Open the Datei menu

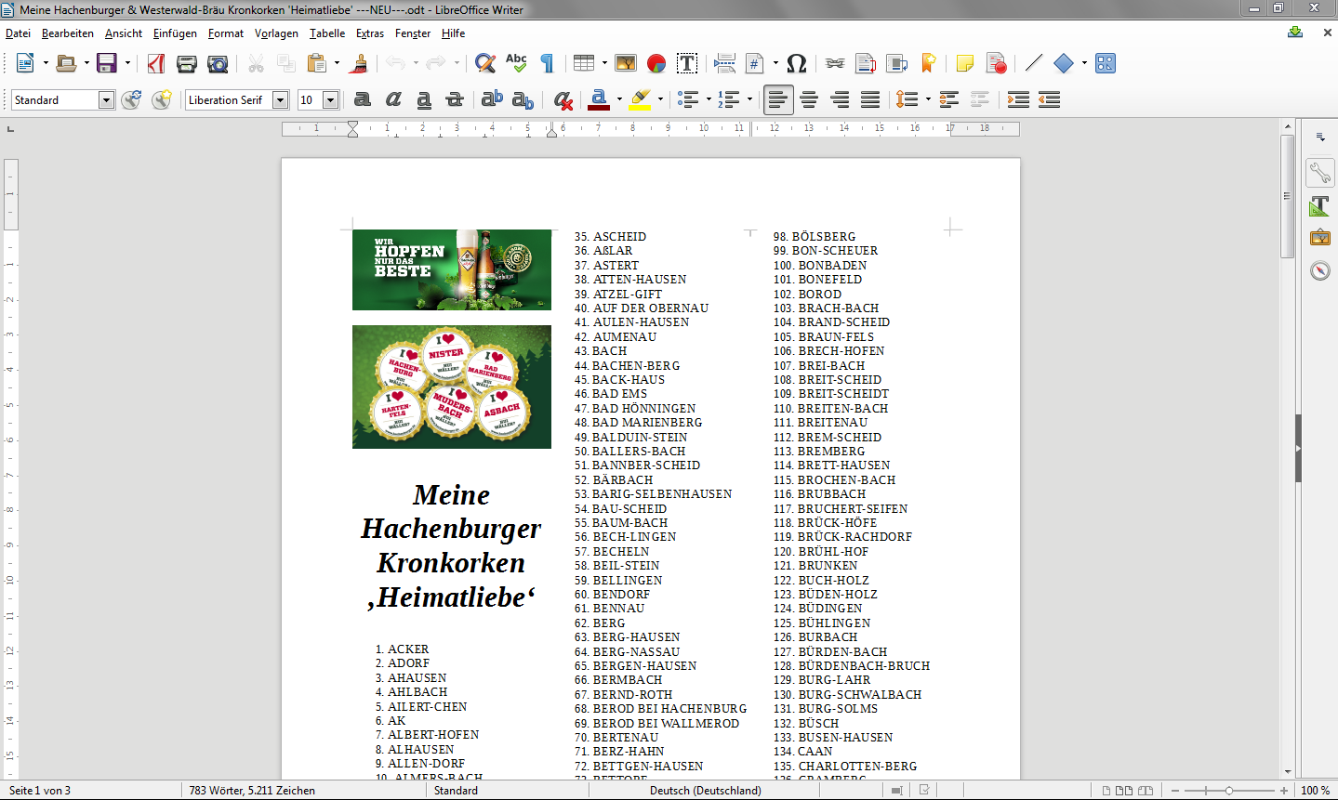(18, 33)
